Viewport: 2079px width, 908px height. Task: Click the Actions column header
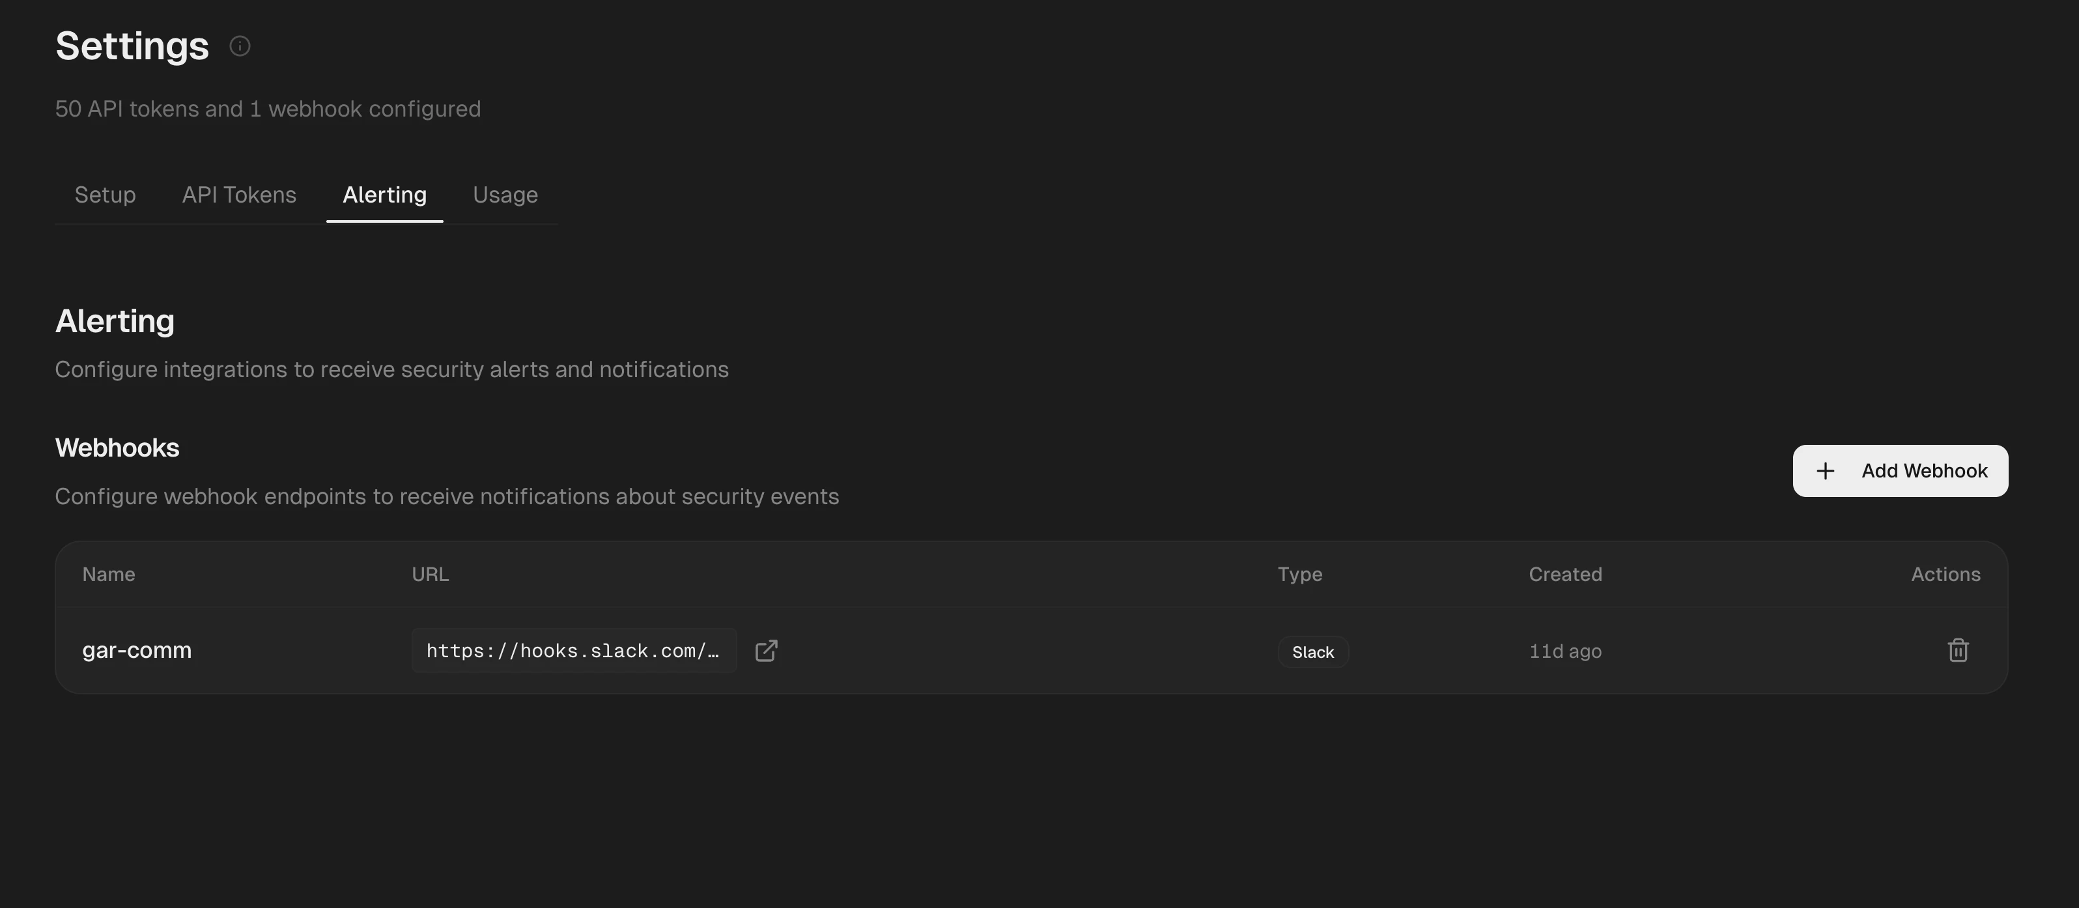click(1945, 574)
